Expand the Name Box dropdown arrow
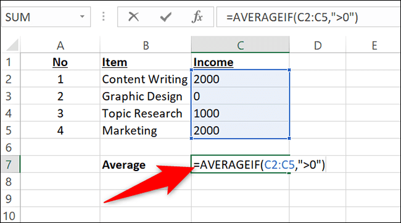Viewport: 401px width, 223px height. tap(82, 17)
